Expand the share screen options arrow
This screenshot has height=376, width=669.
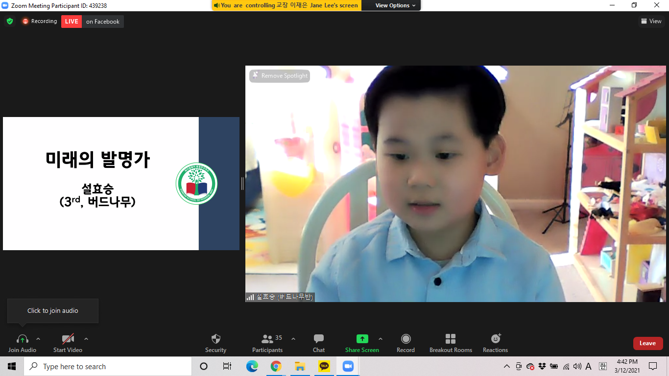tap(381, 339)
